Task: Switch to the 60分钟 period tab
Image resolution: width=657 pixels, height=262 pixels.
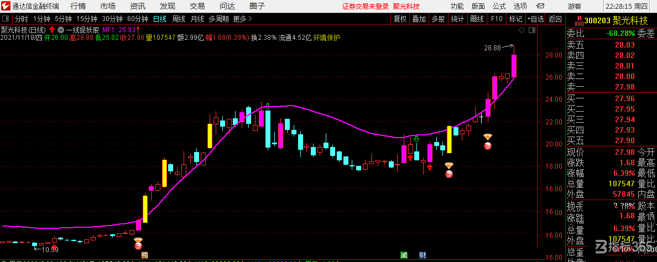Action: [x=138, y=19]
